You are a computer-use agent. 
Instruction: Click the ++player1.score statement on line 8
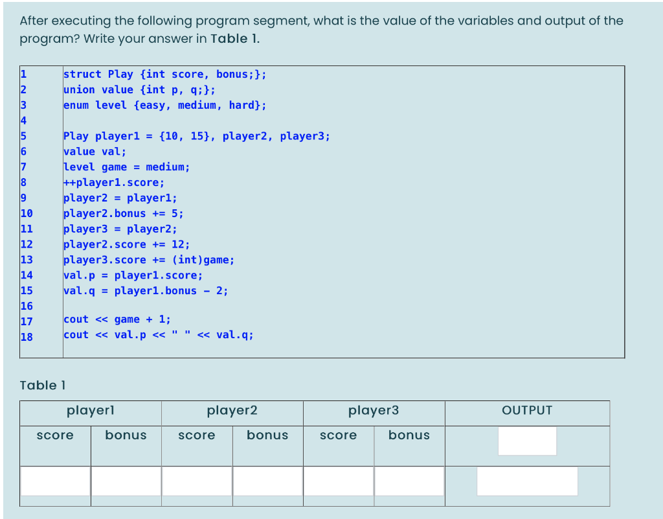(113, 182)
